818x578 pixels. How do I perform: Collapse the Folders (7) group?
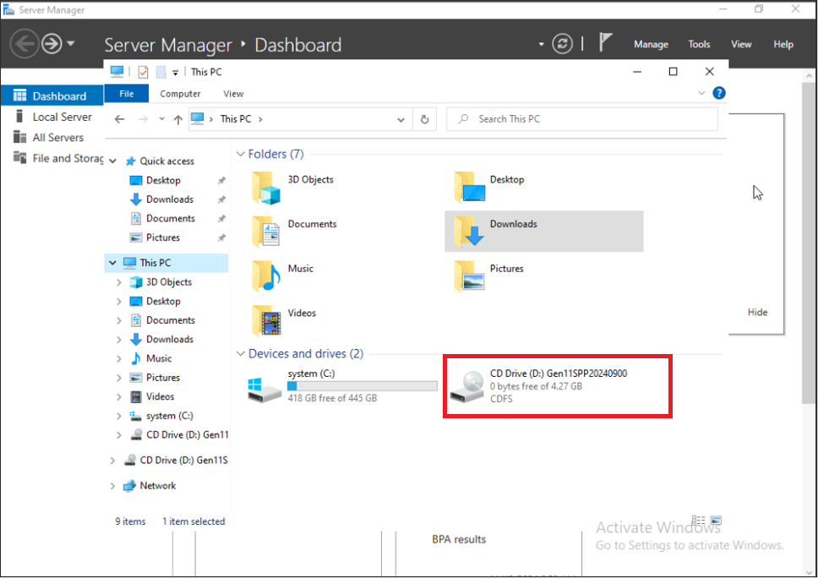(241, 155)
